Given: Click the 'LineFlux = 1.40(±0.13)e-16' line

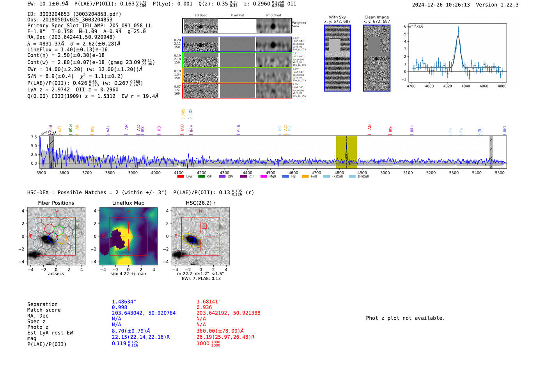Looking at the screenshot, I should coord(67,50).
